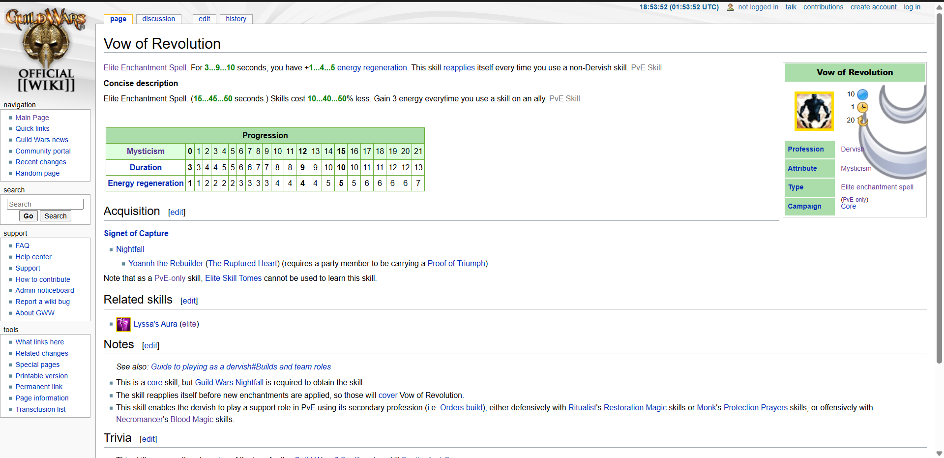Click the Nightfall campaign link

click(x=130, y=249)
